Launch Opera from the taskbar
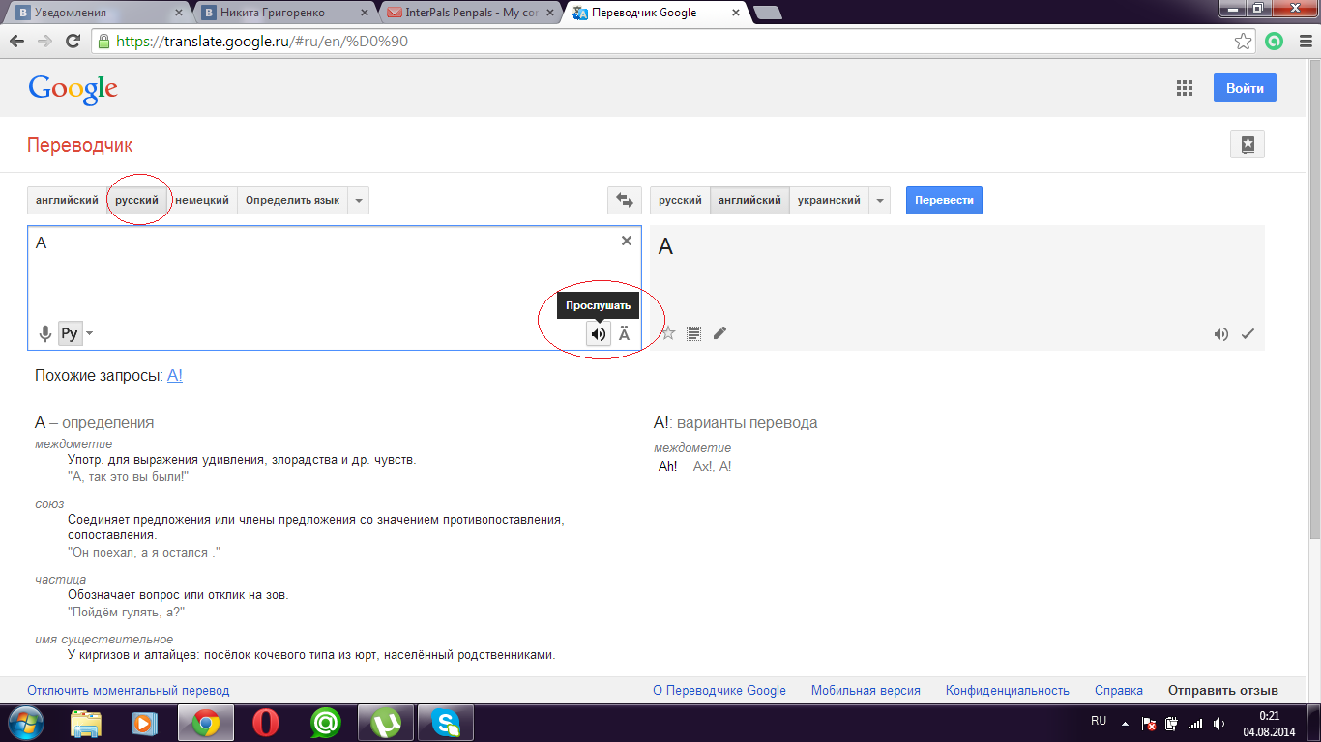 (x=266, y=723)
